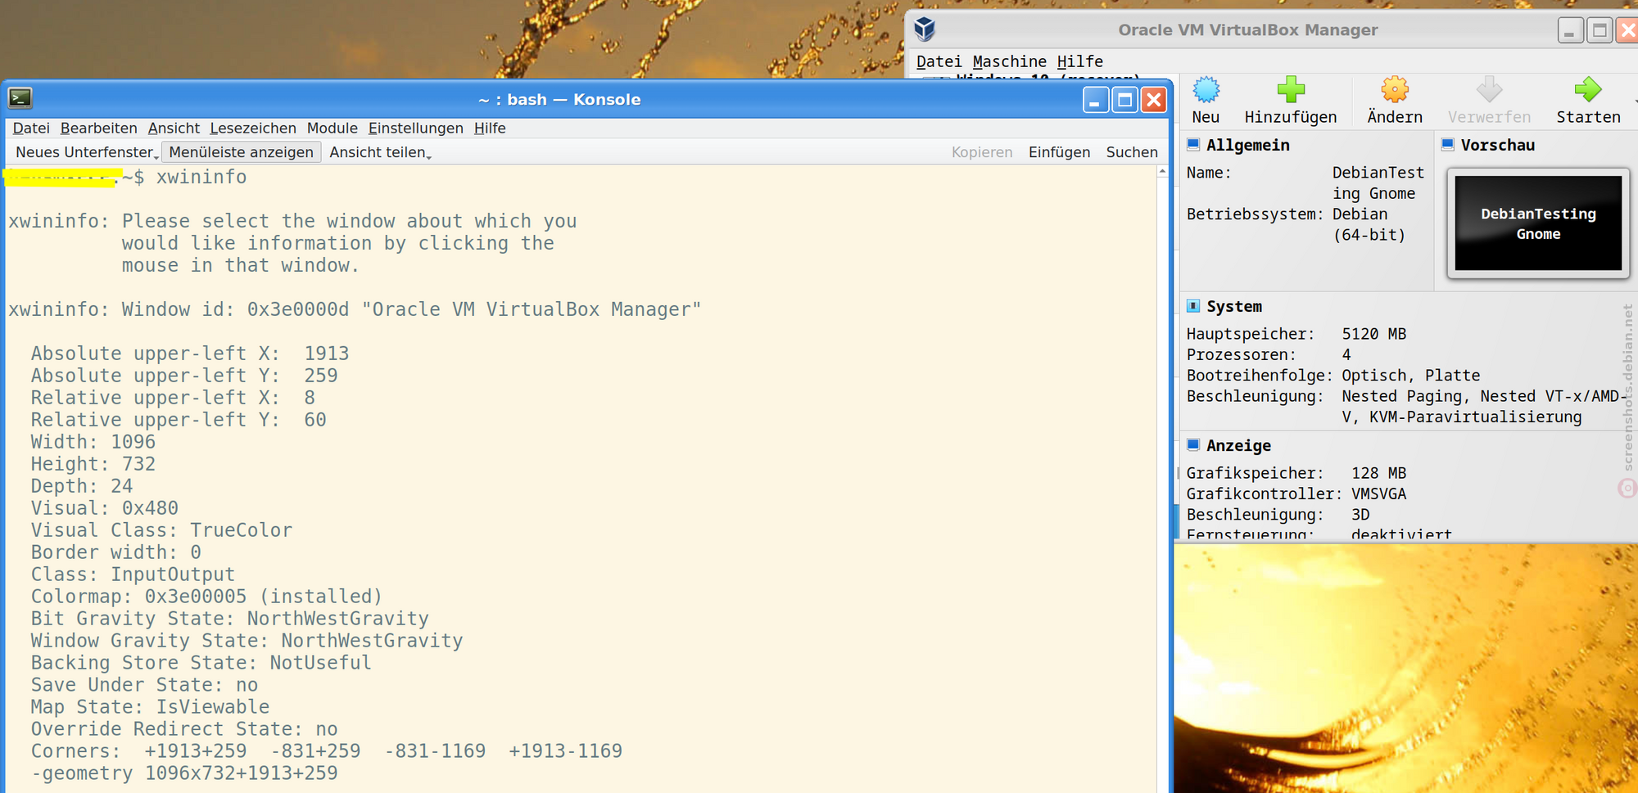Click the System section heading
This screenshot has height=793, width=1638.
pyautogui.click(x=1234, y=306)
